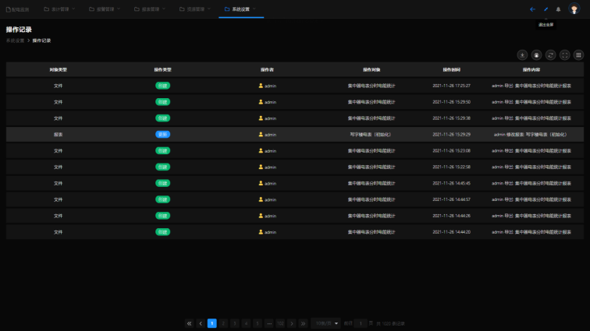Image resolution: width=590 pixels, height=331 pixels.
Task: Click blue 更新 tag in 报表 row
Action: pyautogui.click(x=162, y=135)
